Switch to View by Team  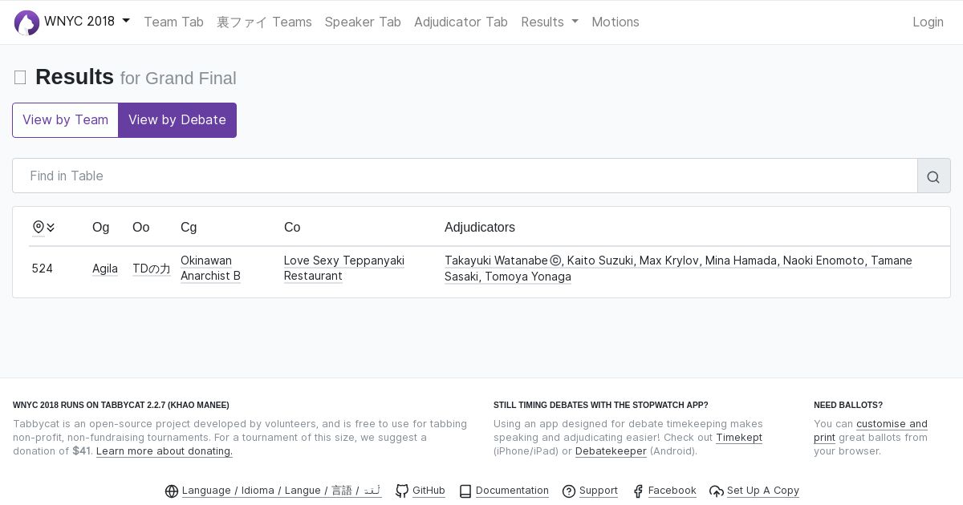pos(65,120)
